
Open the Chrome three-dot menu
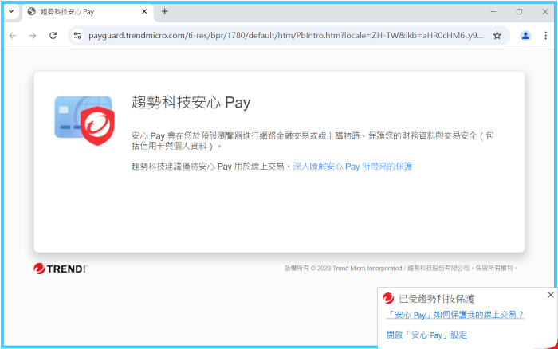pos(545,36)
